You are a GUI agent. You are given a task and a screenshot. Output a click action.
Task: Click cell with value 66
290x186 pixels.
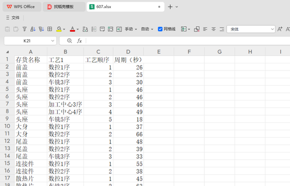(128, 134)
